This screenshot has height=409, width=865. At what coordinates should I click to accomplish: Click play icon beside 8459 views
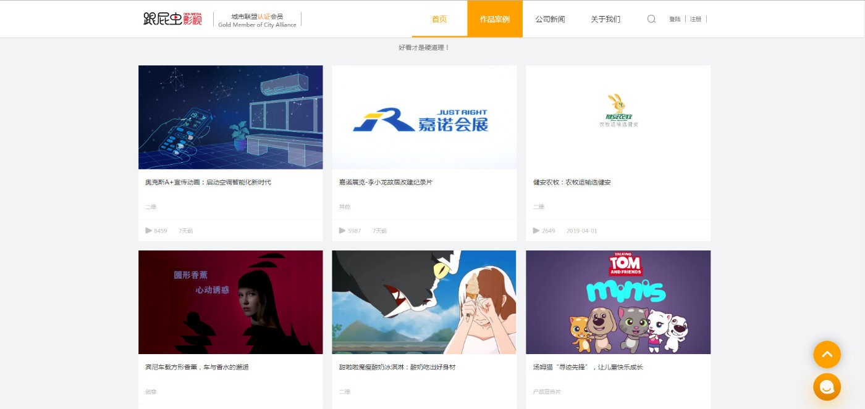(149, 231)
